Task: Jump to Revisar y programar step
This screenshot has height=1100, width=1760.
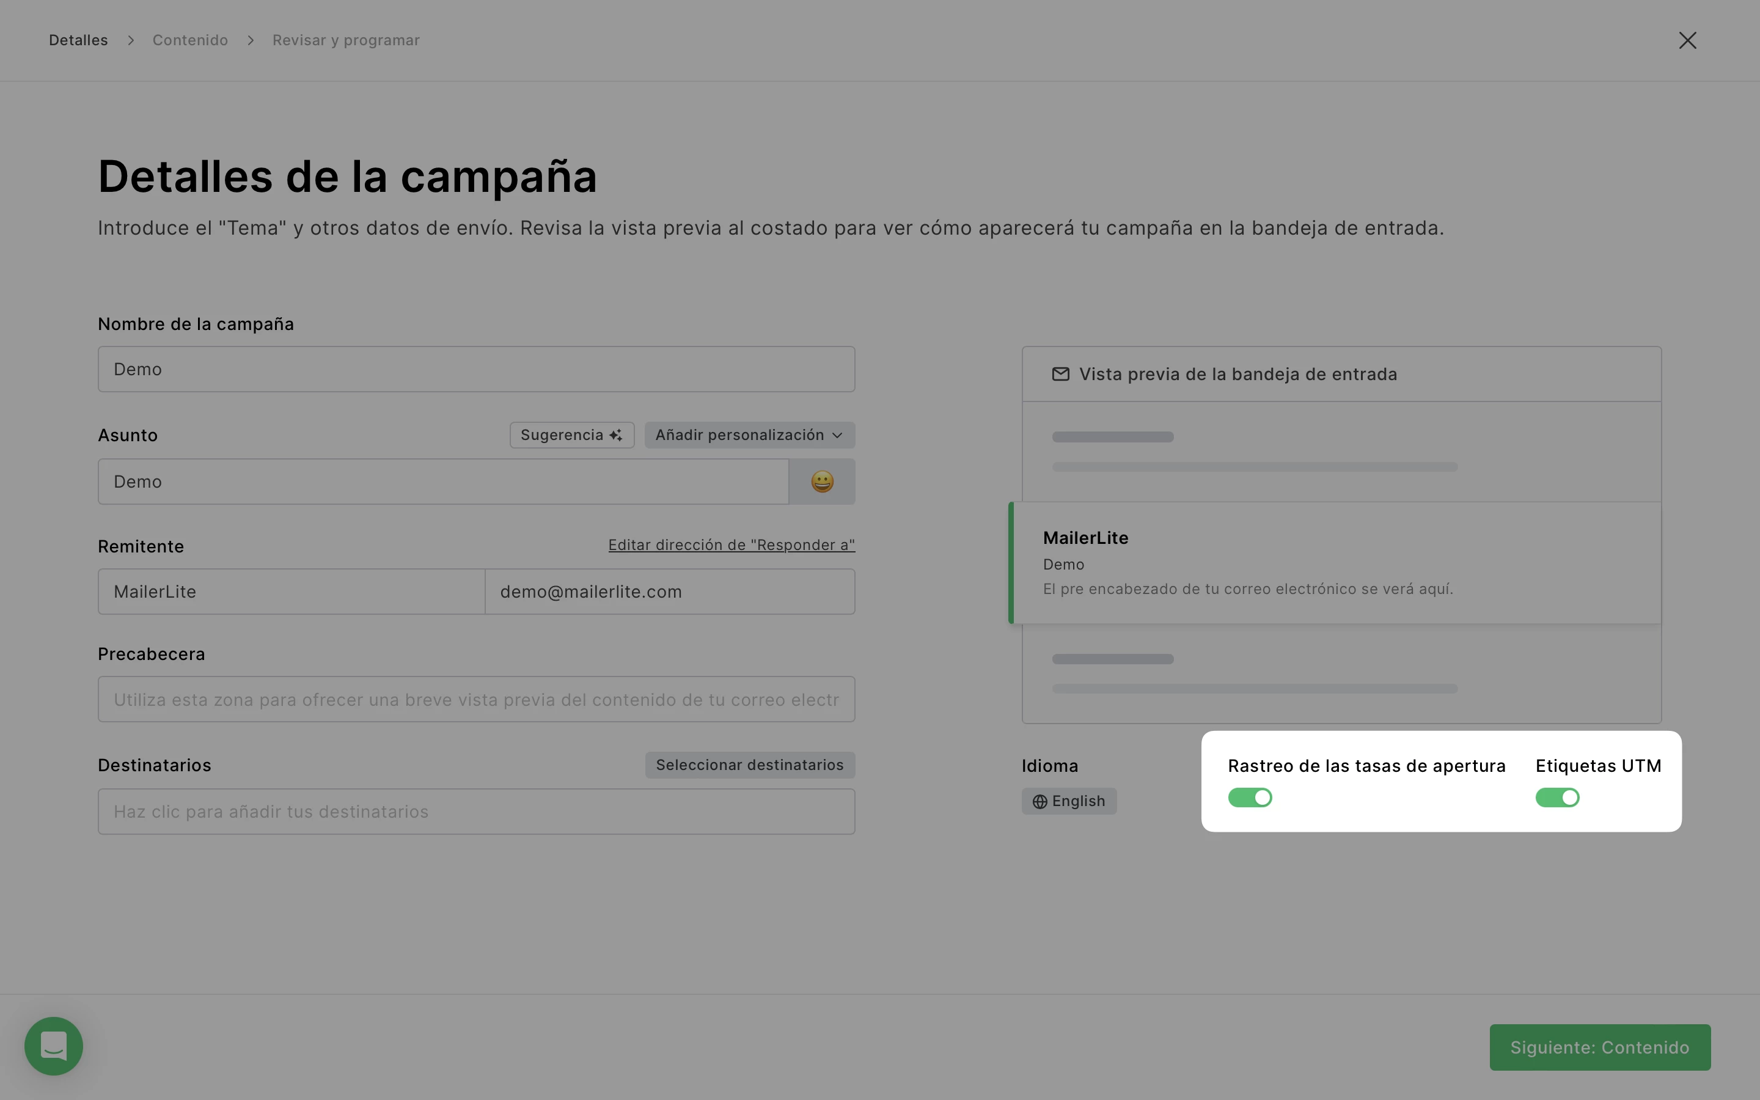Action: tap(345, 40)
